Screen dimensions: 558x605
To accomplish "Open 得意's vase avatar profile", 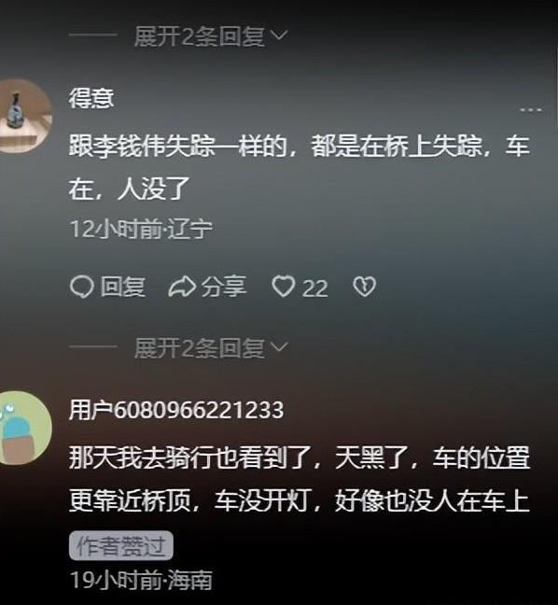I will (23, 116).
